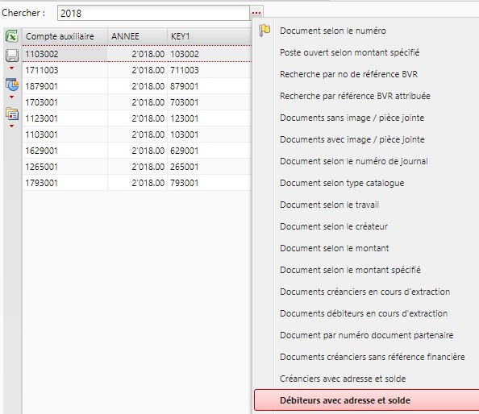479x414 pixels.
Task: Choose Document selon le créateur
Action: tap(334, 226)
